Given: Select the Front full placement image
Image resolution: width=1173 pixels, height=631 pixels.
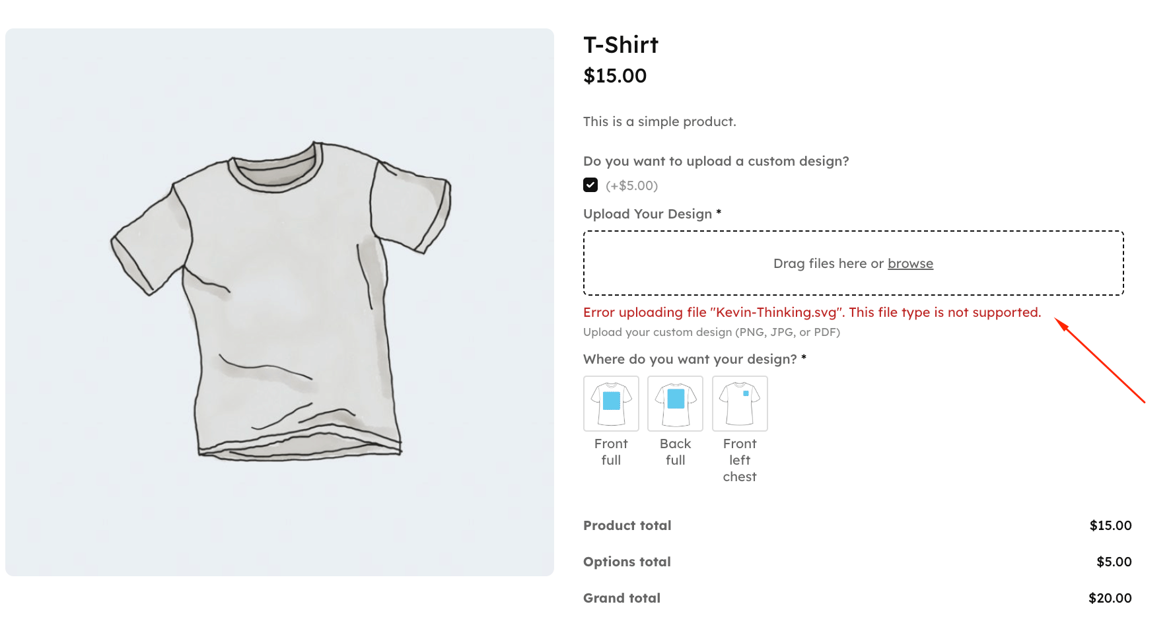Looking at the screenshot, I should click(611, 403).
